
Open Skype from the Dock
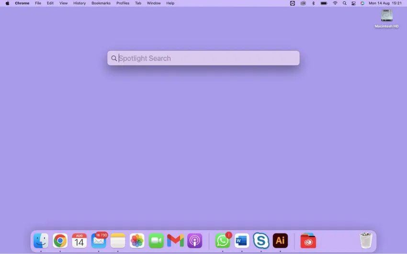pos(261,241)
